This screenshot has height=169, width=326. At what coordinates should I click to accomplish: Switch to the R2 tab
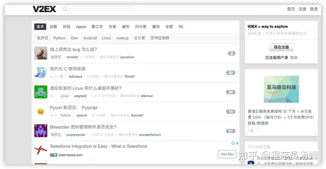coord(181,27)
